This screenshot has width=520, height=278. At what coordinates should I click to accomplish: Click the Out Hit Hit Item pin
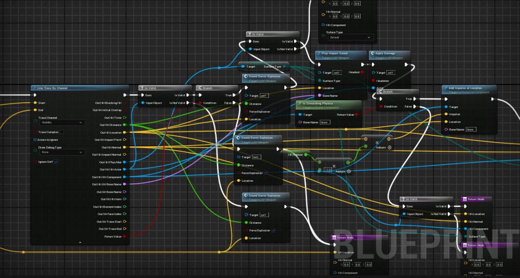click(x=124, y=199)
